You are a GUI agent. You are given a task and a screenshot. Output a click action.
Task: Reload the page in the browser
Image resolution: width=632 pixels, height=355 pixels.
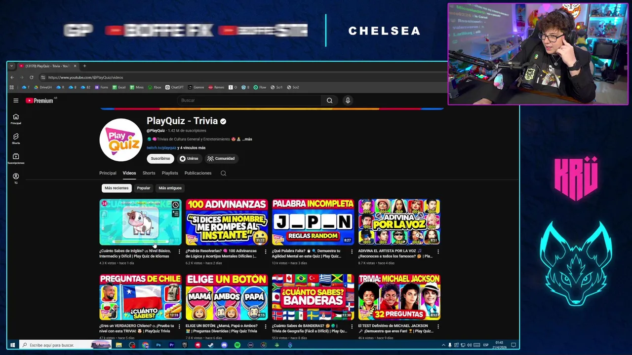click(31, 77)
